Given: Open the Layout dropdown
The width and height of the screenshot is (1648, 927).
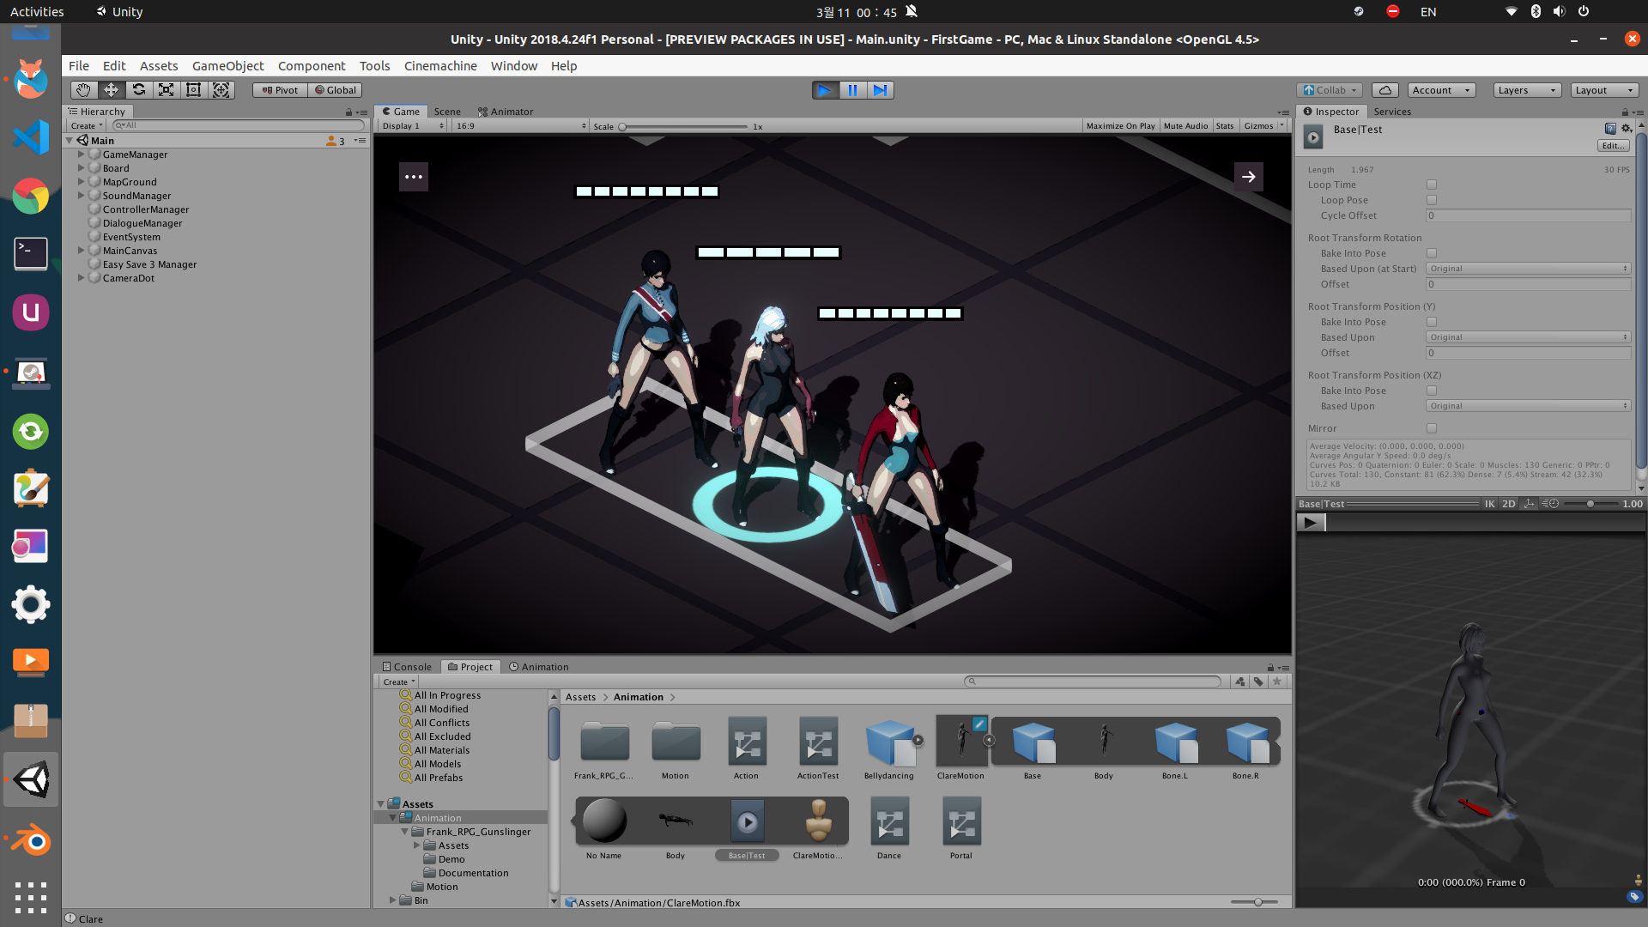Looking at the screenshot, I should tap(1605, 90).
